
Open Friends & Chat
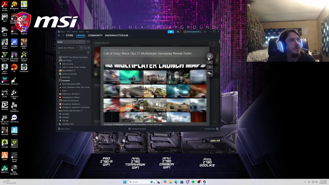click(211, 129)
